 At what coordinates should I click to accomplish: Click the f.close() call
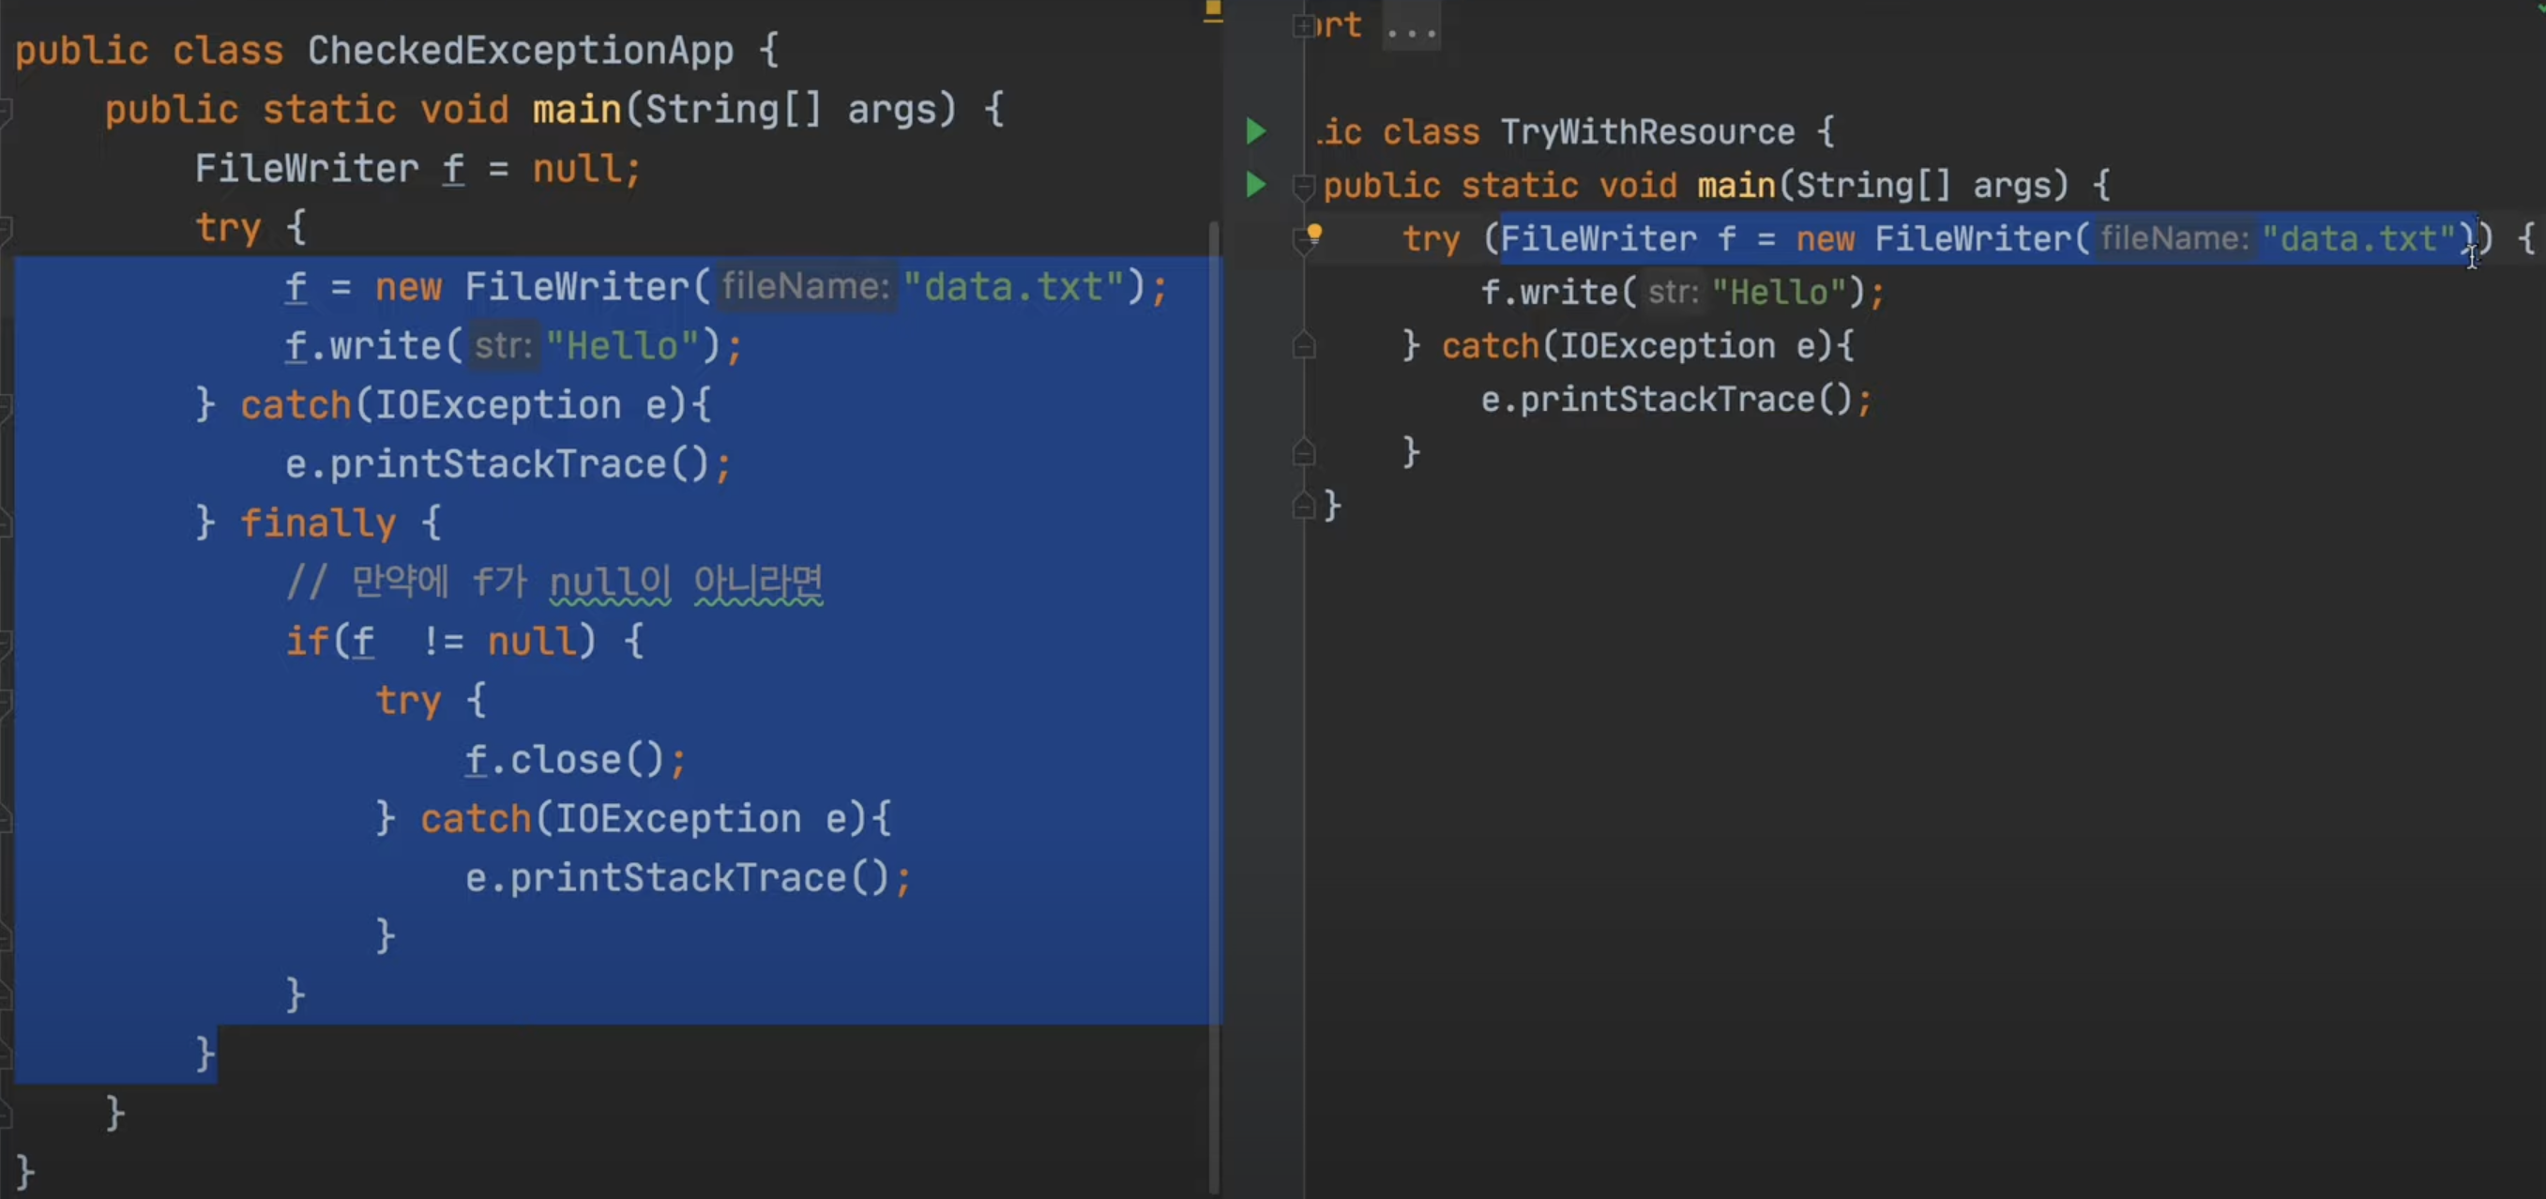574,759
